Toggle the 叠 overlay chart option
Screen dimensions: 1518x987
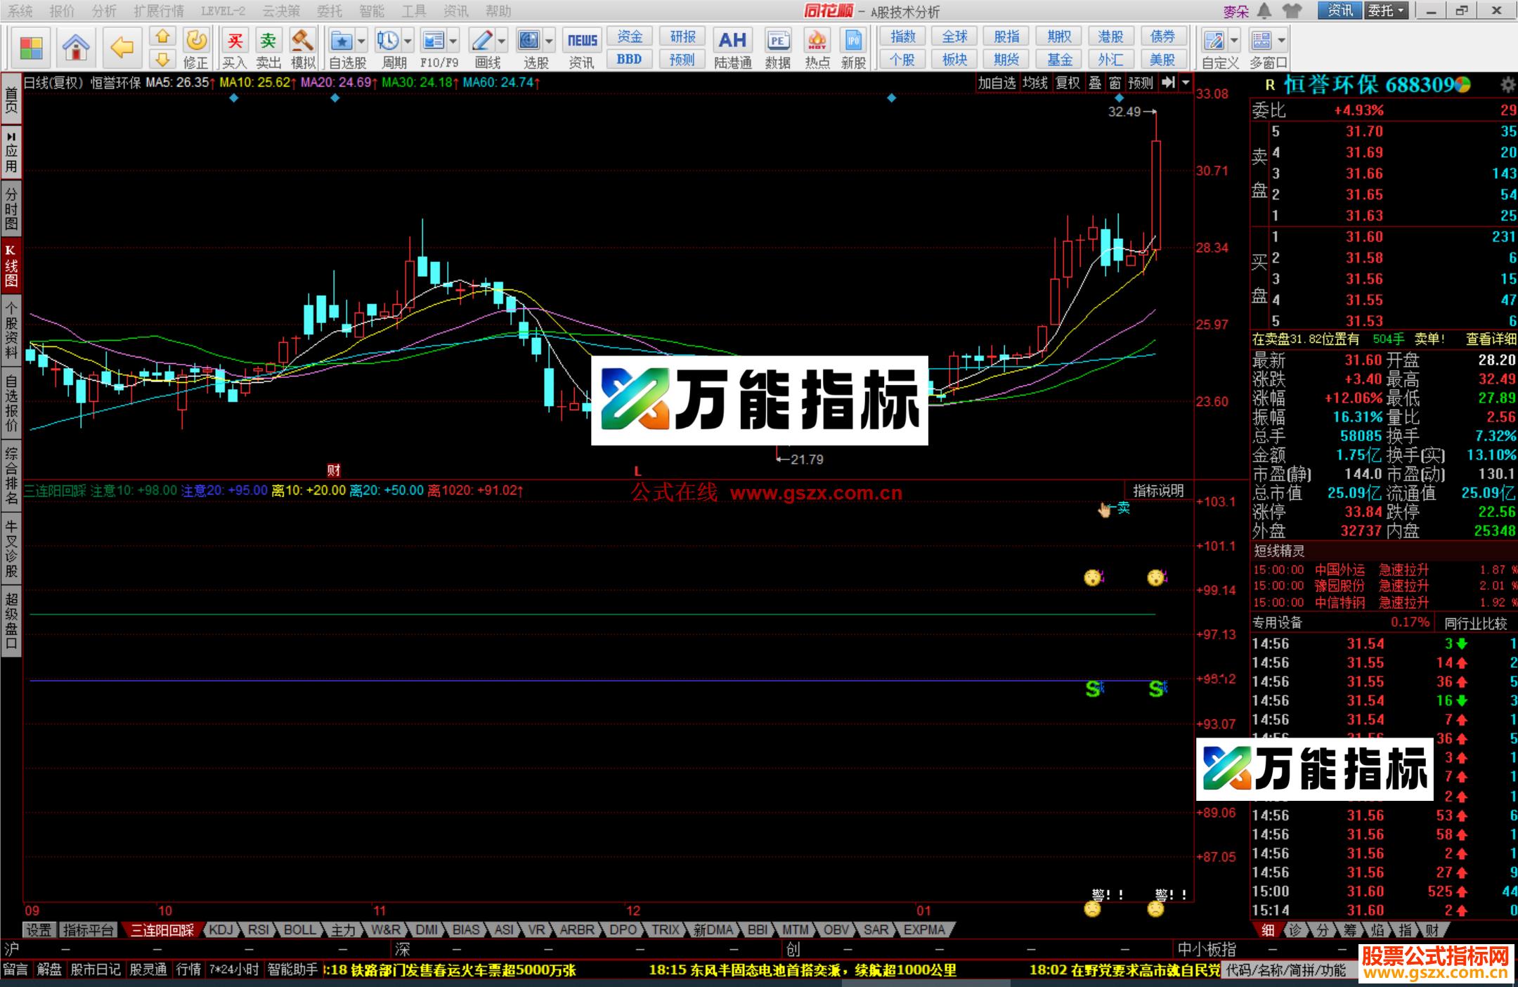pos(1095,83)
